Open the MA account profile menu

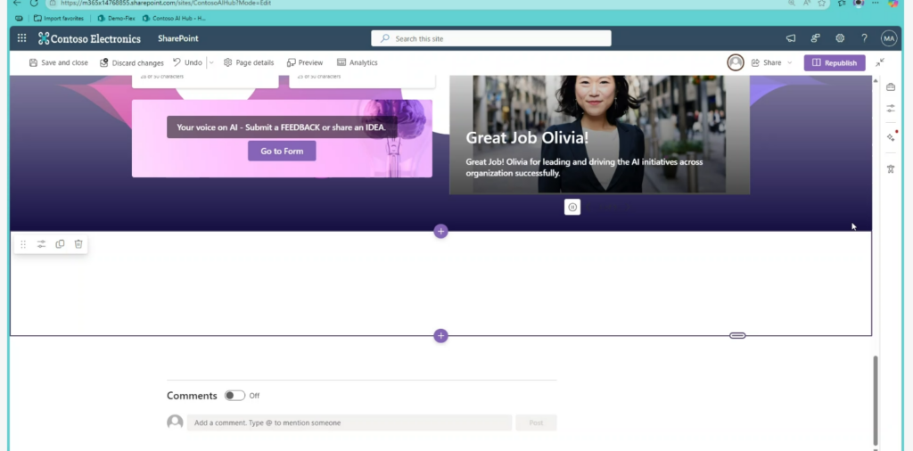click(x=889, y=38)
